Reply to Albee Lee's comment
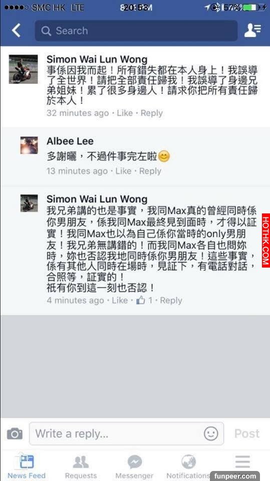 [x=150, y=171]
